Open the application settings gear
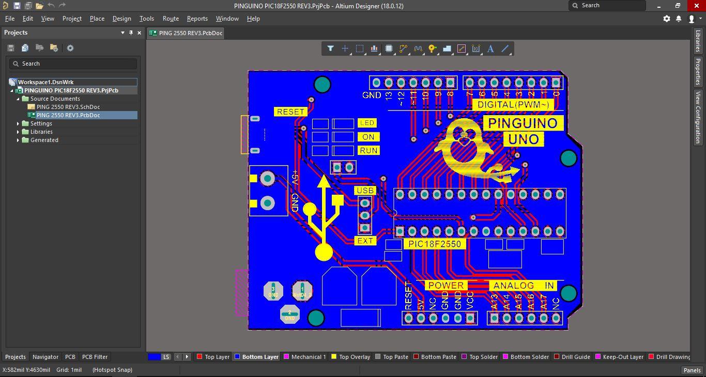 (x=667, y=19)
